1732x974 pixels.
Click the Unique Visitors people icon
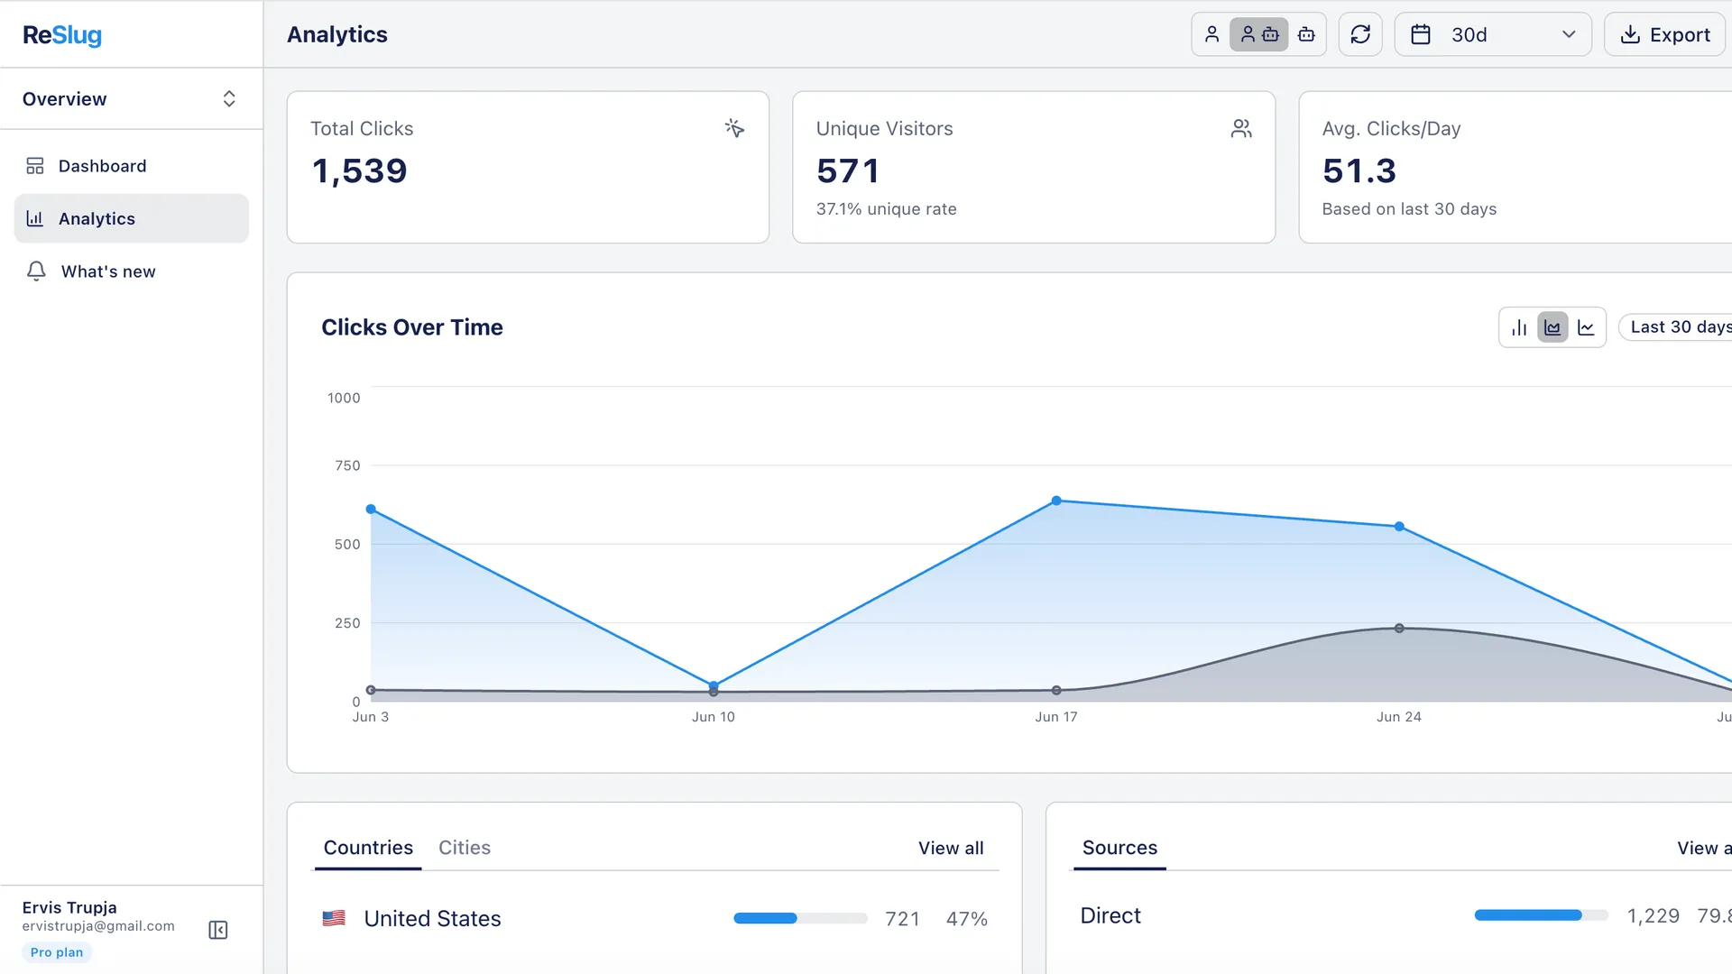click(x=1241, y=128)
